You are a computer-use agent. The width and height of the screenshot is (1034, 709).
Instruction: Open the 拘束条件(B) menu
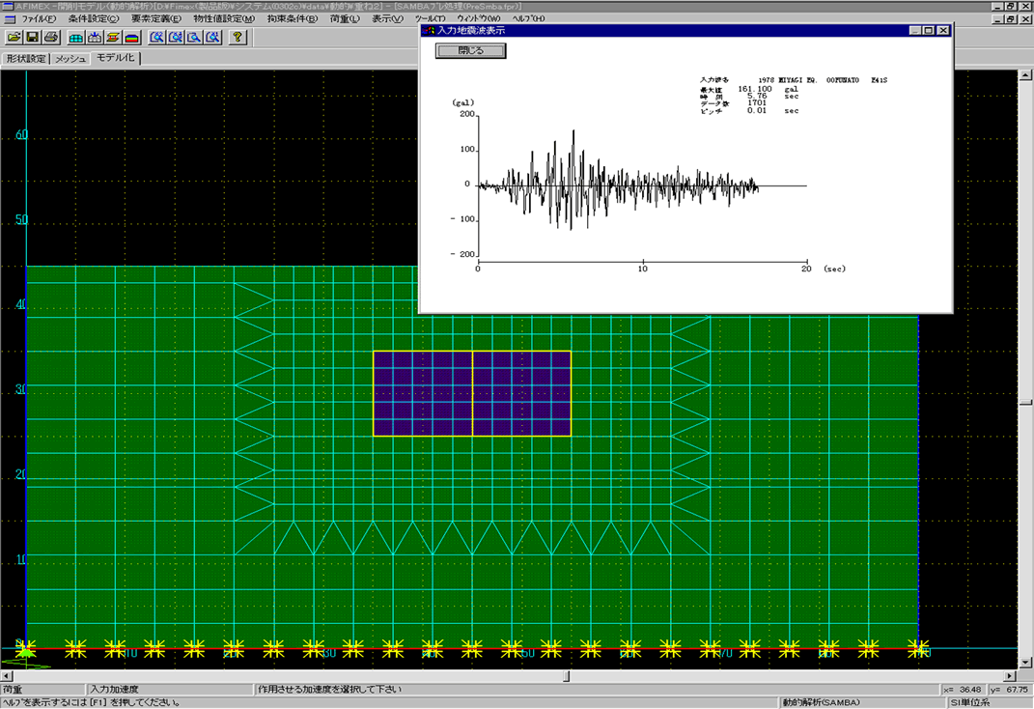pos(293,19)
